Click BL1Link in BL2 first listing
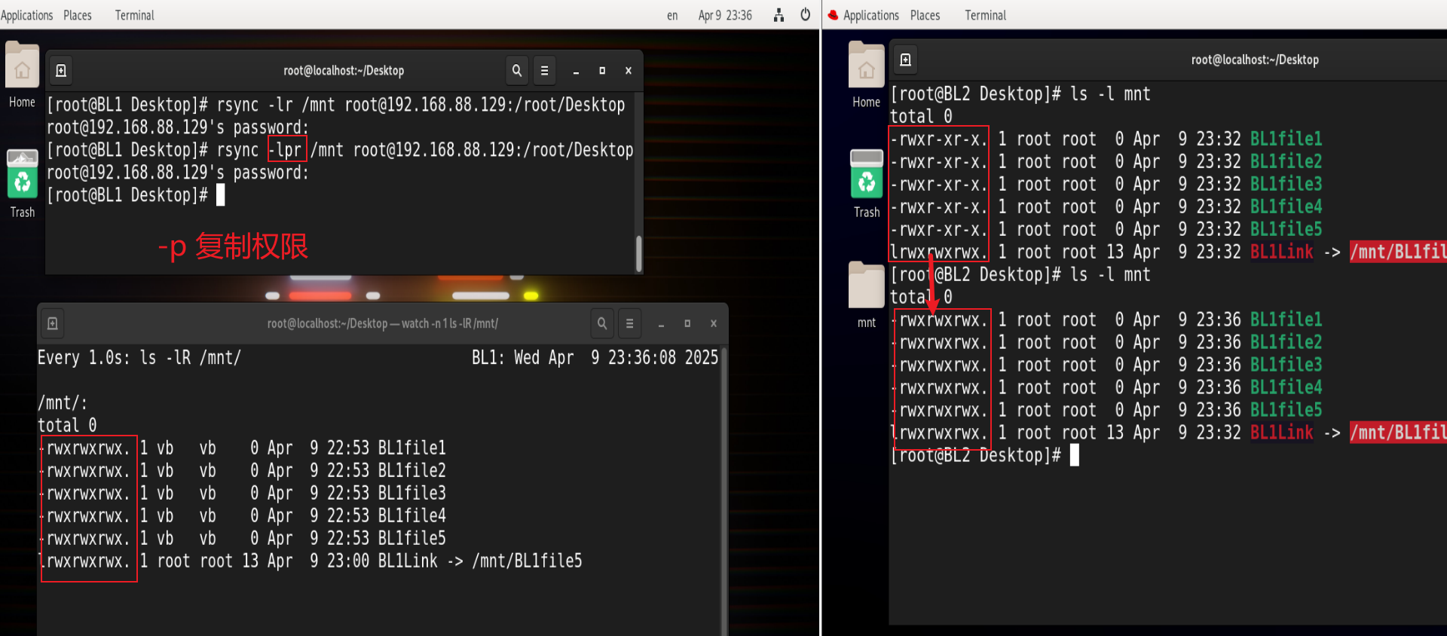This screenshot has height=636, width=1447. 1281,252
